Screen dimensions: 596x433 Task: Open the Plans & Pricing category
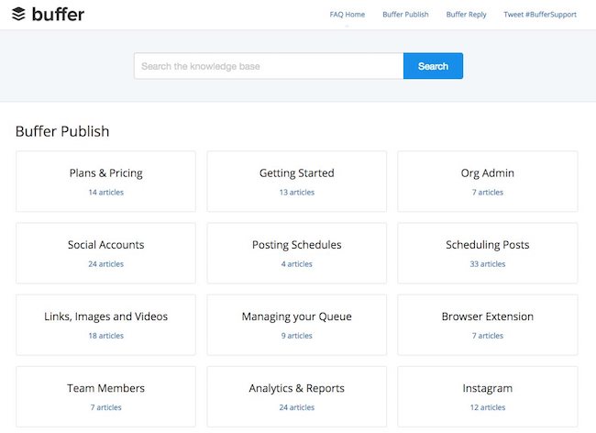105,181
